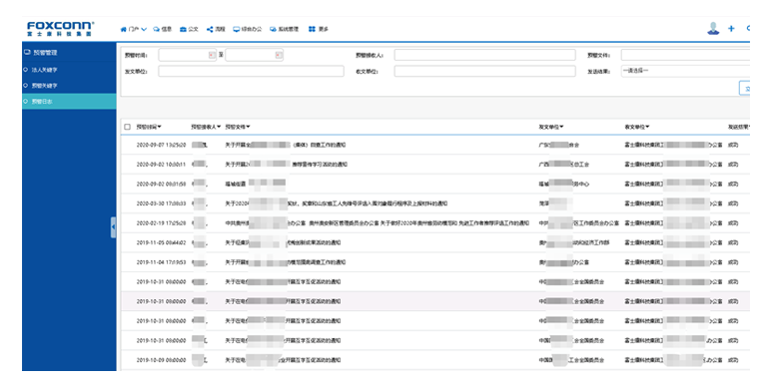Screen dimensions: 772x387
Task: Toggle the select-all checkbox in table header
Action: pos(128,127)
